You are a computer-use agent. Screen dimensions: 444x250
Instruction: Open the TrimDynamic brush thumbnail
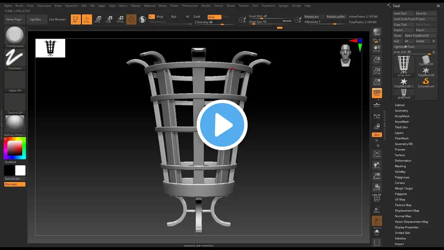15,36
